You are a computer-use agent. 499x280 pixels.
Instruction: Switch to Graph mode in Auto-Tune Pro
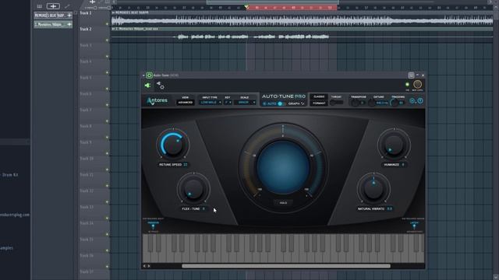tap(296, 103)
